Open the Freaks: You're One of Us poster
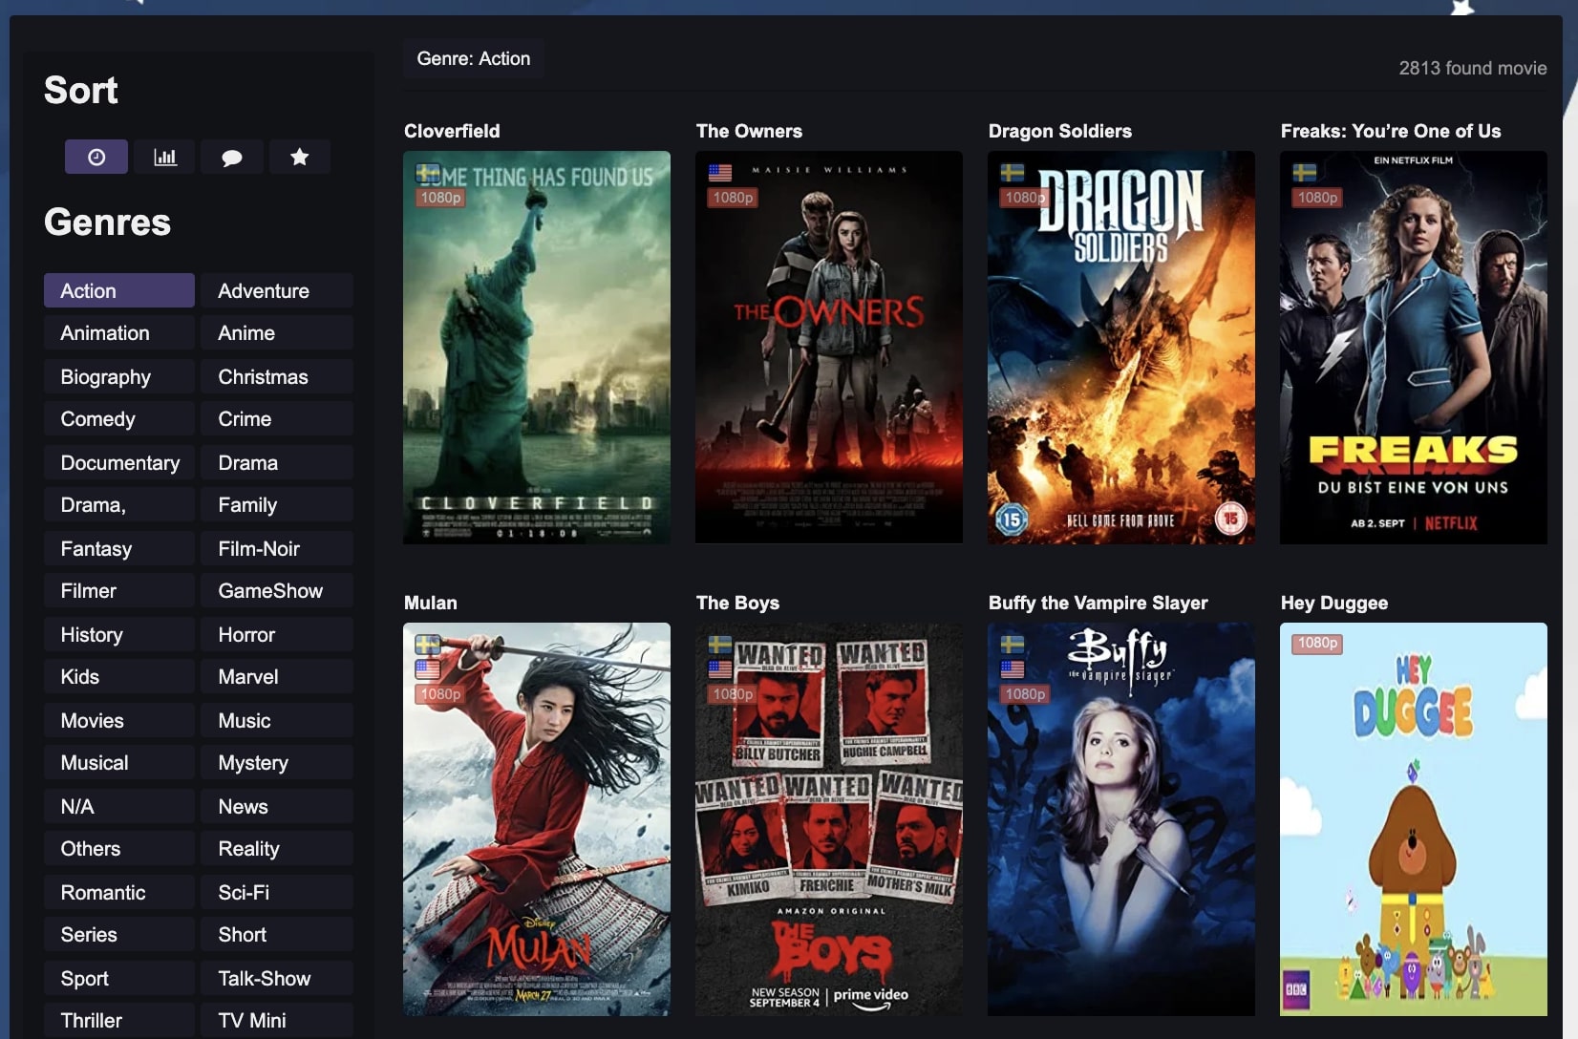Image resolution: width=1578 pixels, height=1039 pixels. tap(1414, 348)
